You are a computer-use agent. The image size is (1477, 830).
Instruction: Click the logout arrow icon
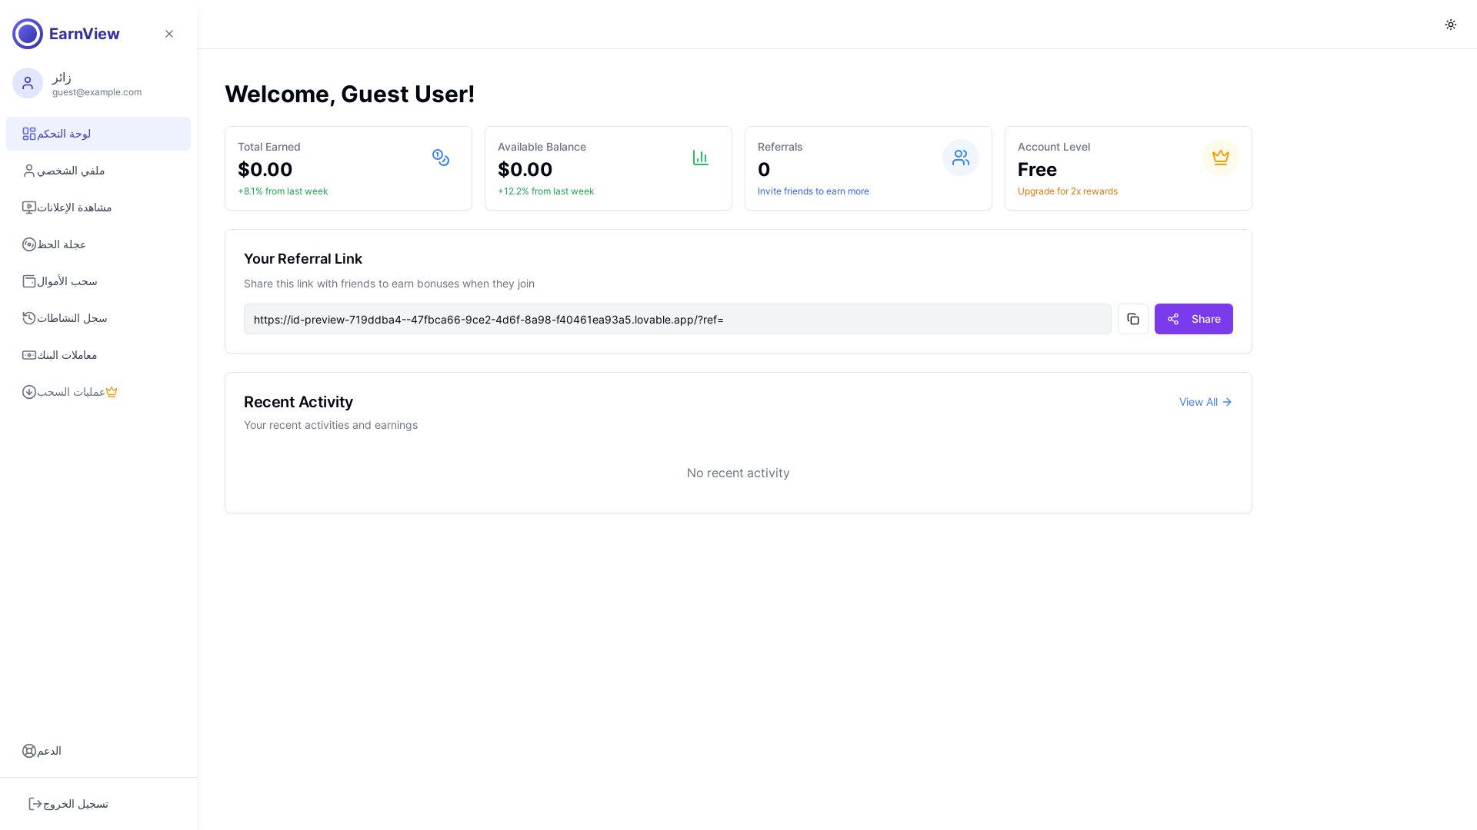point(35,804)
